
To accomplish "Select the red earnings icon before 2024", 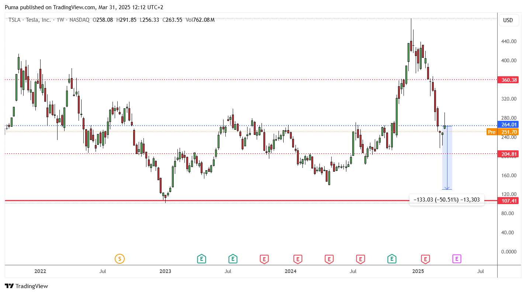I will click(264, 259).
